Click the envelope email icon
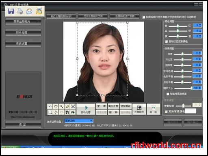 coord(29,11)
